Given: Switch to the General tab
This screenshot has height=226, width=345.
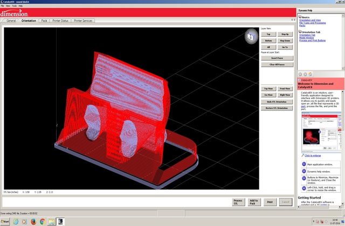Looking at the screenshot, I should pos(11,20).
